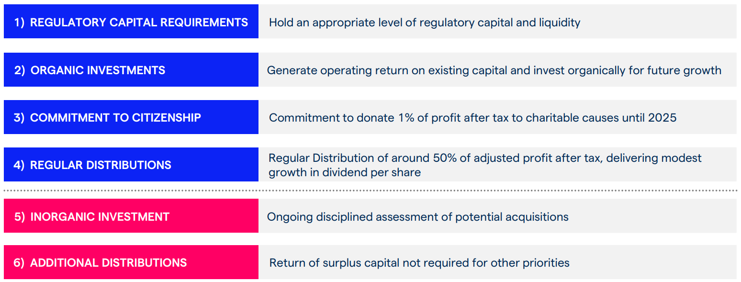Select the Organic Investments heading block

pyautogui.click(x=131, y=70)
